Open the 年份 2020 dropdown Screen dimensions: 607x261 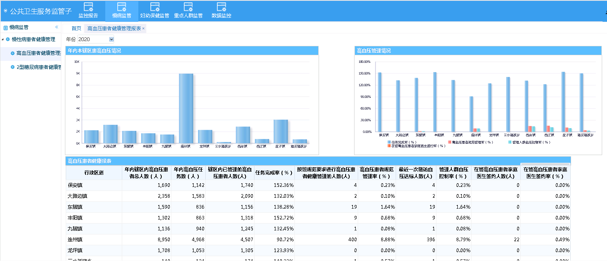111,39
